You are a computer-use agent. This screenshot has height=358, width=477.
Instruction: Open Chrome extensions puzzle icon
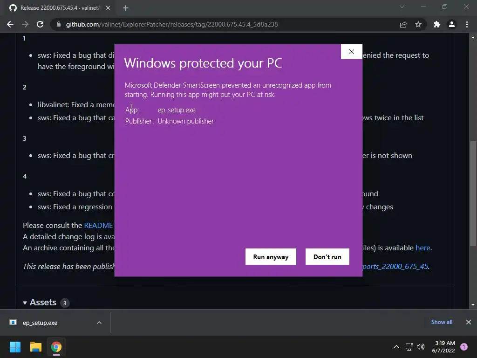pyautogui.click(x=437, y=24)
